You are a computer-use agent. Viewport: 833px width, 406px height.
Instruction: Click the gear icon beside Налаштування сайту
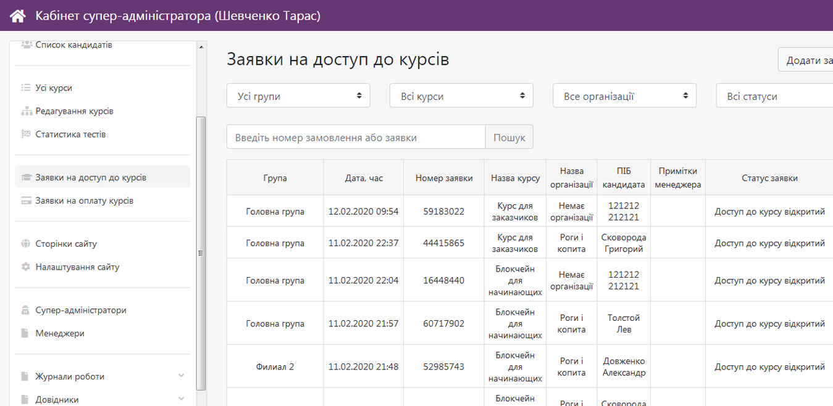[26, 267]
